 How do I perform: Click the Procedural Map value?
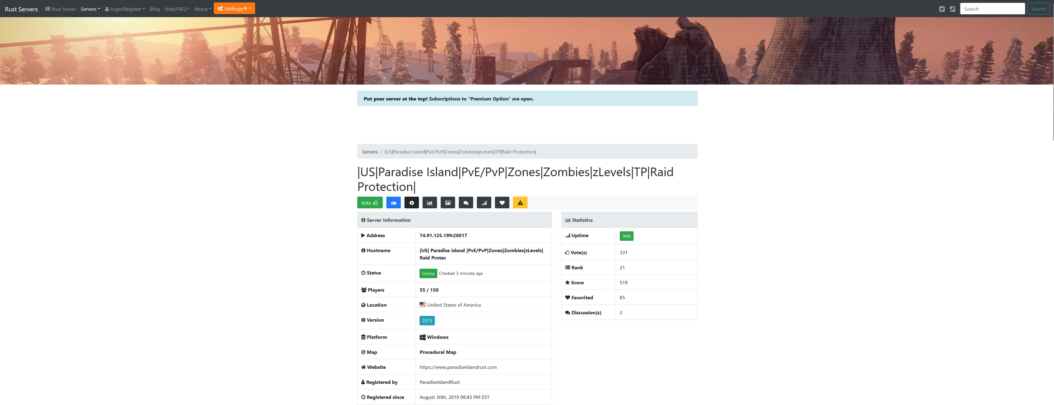438,352
